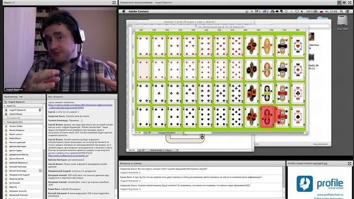The height and width of the screenshot is (199, 354).
Task: Click the status icon next to Андрей Журавлев
Action: coord(40,110)
